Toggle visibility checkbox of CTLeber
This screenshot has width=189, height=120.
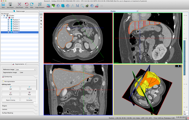click(4, 16)
